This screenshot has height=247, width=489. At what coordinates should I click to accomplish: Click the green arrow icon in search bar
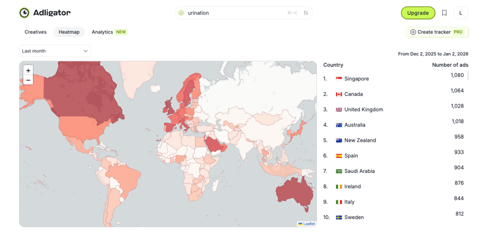pos(181,13)
